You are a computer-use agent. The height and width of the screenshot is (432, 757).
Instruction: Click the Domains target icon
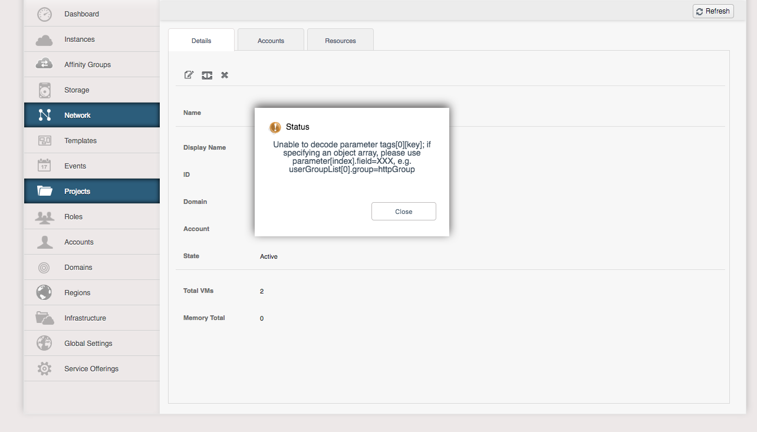pos(44,268)
